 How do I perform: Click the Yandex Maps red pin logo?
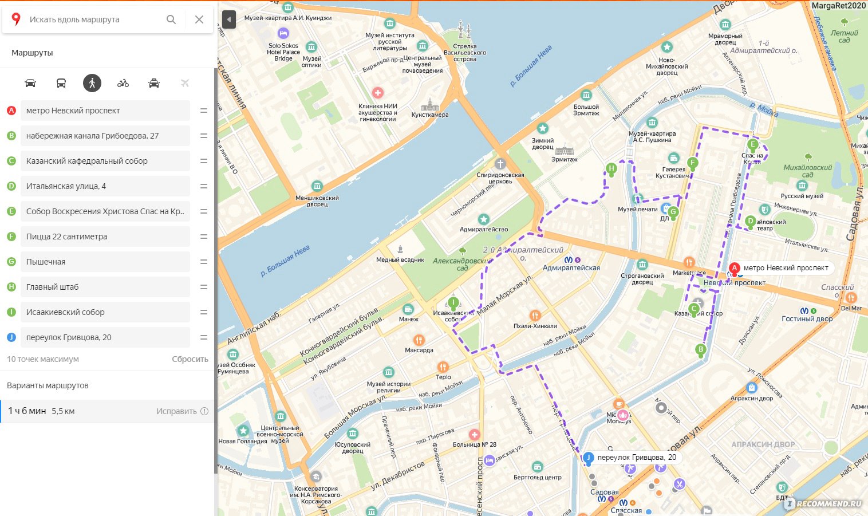[x=16, y=19]
